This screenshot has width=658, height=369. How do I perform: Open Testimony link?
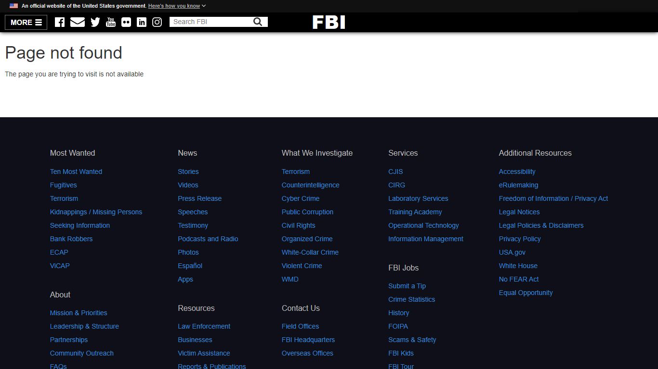pos(193,225)
